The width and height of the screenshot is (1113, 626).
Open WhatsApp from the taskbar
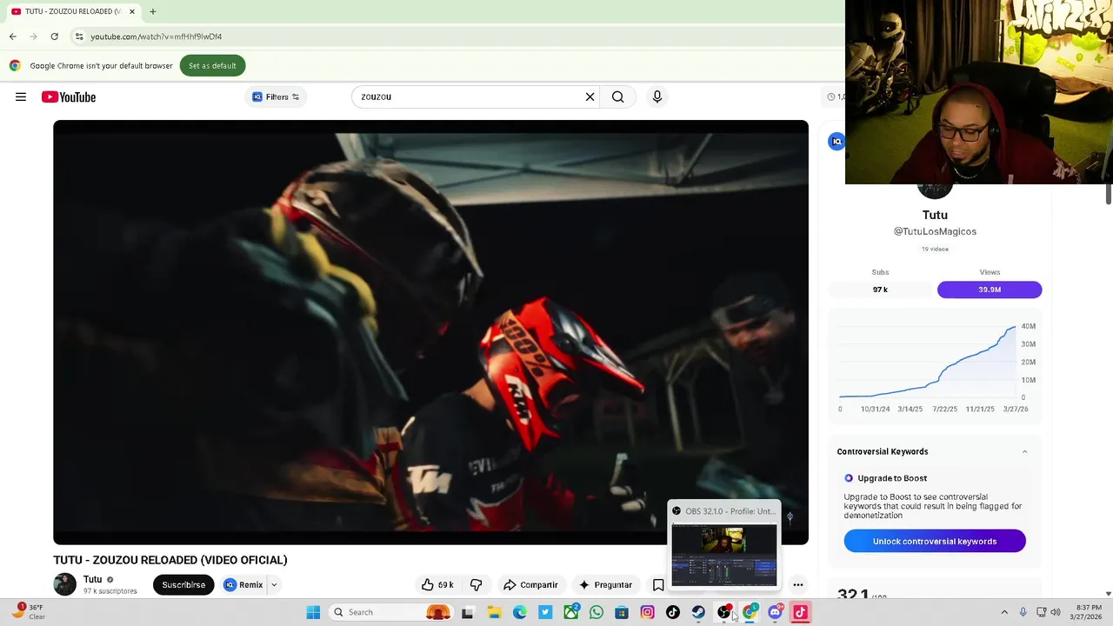tap(596, 612)
